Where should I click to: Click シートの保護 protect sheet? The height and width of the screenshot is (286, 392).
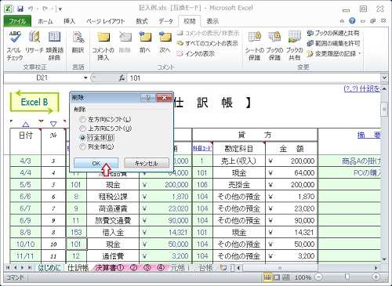(254, 45)
